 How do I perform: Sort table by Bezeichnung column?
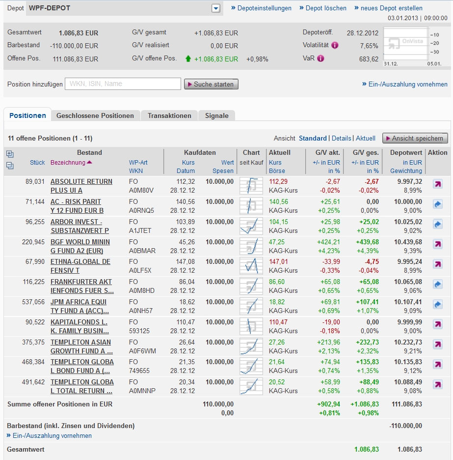tap(68, 163)
